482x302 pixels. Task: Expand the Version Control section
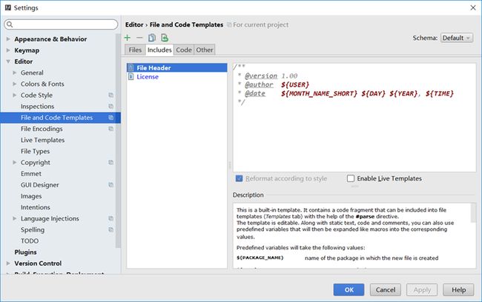coord(8,264)
